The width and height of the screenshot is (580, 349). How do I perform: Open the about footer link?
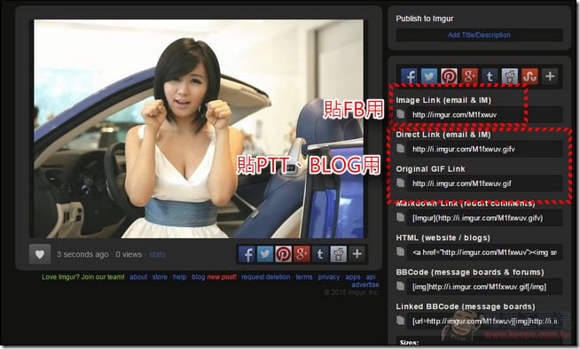pos(138,277)
